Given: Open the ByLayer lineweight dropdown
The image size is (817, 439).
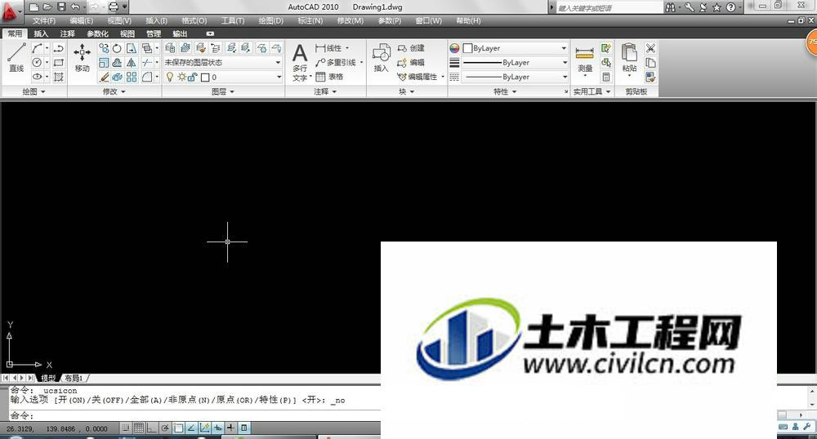Looking at the screenshot, I should coord(515,62).
